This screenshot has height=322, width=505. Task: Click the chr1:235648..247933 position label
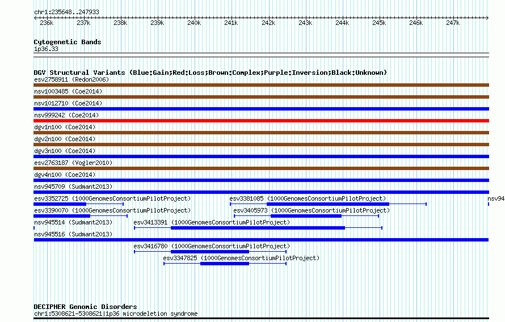66,12
